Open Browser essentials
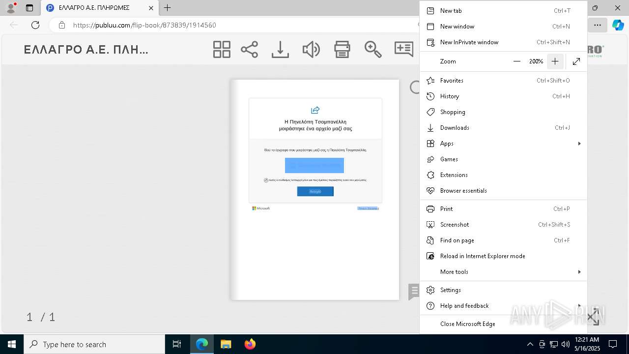Viewport: 629px width, 354px height. 503,191
